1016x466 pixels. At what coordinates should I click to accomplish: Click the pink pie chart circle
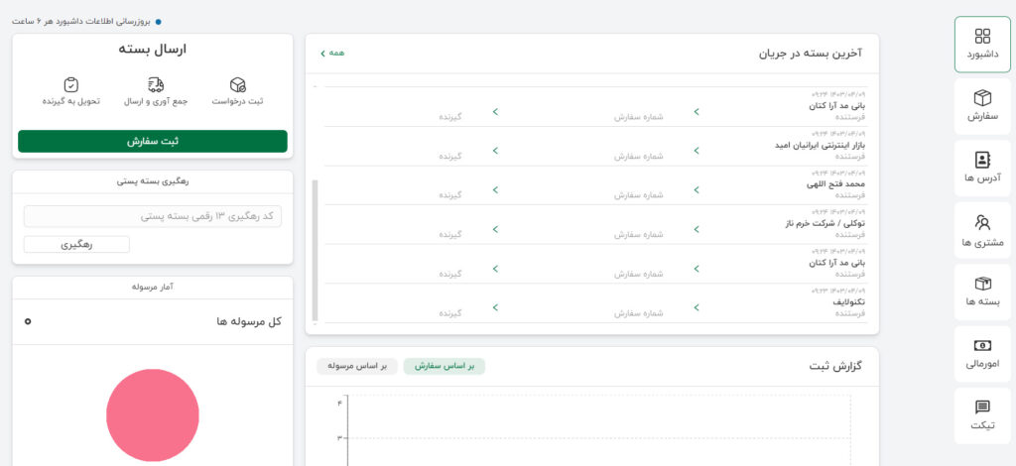(153, 414)
